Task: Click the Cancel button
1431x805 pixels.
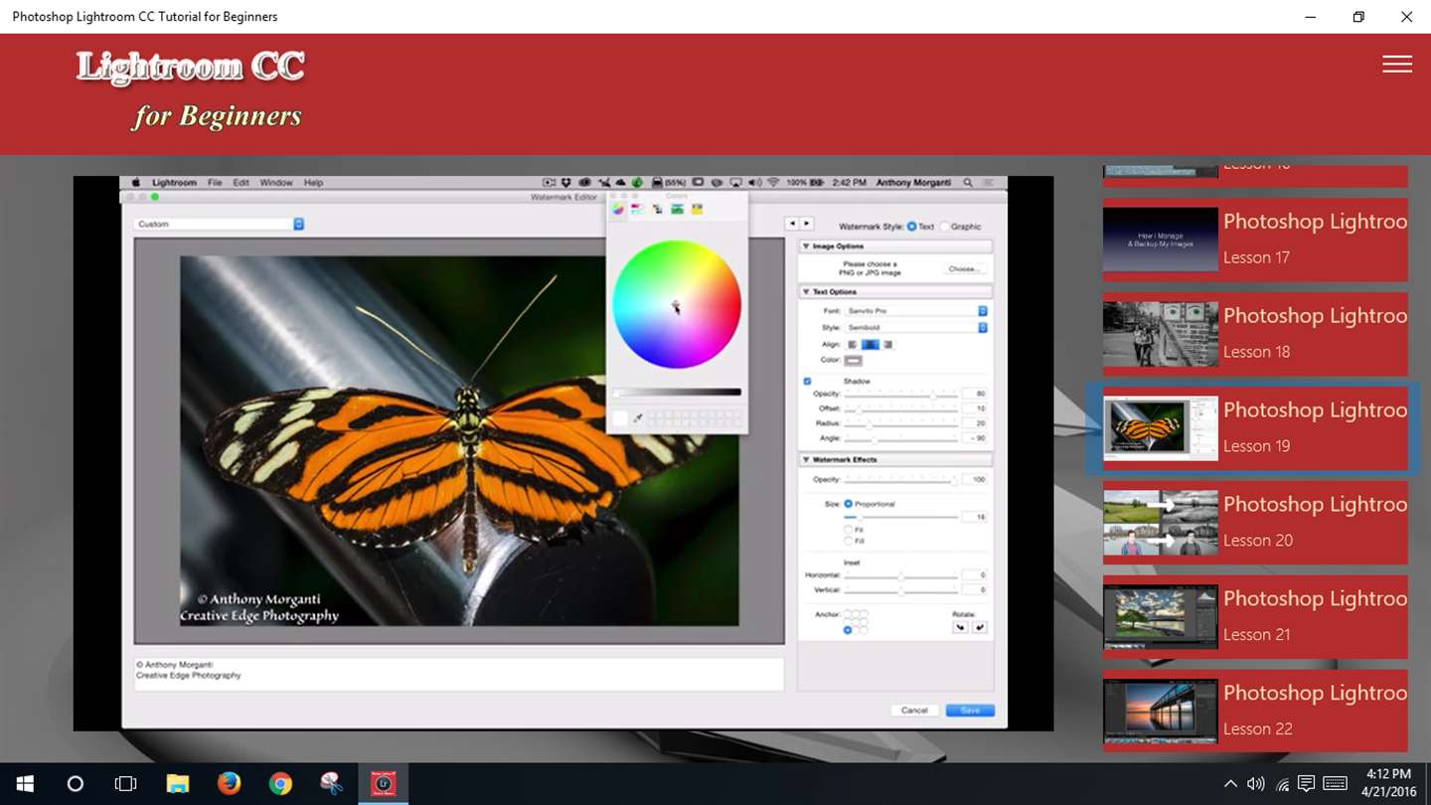Action: [x=914, y=710]
